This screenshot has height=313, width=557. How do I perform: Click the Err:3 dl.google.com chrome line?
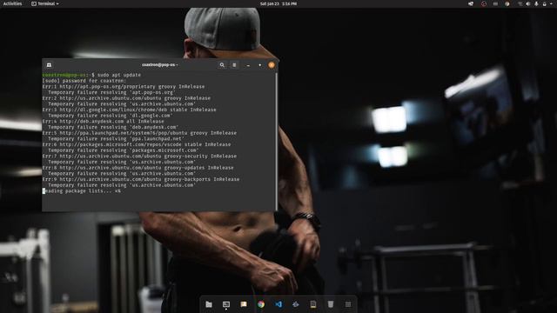coord(130,110)
